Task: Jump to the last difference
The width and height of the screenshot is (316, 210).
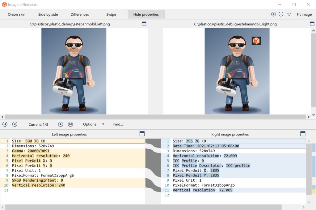Action: (x=70, y=124)
